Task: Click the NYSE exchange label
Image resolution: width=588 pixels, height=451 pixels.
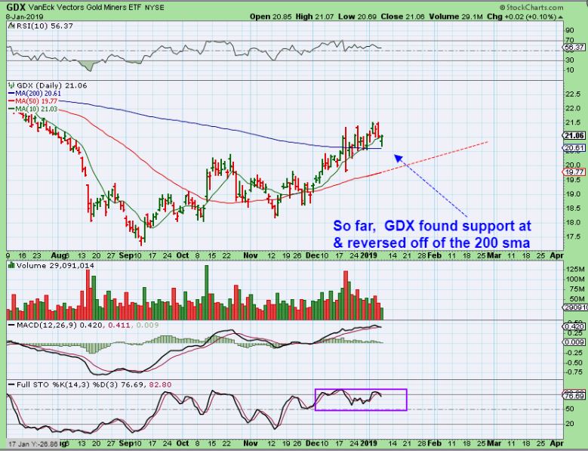Action: 154,8
